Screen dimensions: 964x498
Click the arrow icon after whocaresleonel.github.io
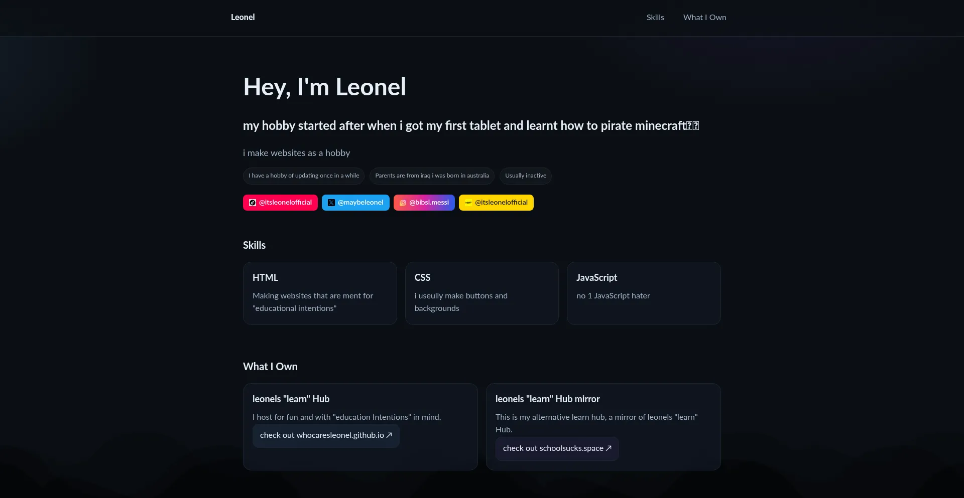coord(389,435)
